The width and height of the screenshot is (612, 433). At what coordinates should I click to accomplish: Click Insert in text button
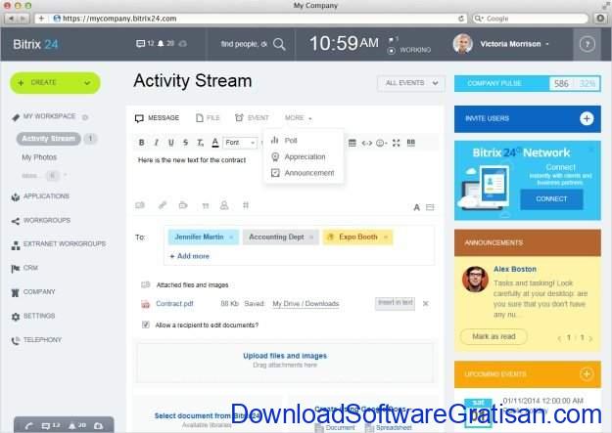point(395,303)
